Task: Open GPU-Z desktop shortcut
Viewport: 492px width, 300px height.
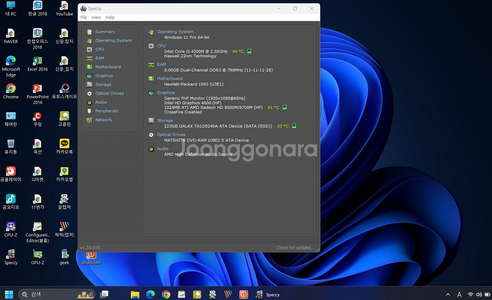Action: click(x=38, y=256)
